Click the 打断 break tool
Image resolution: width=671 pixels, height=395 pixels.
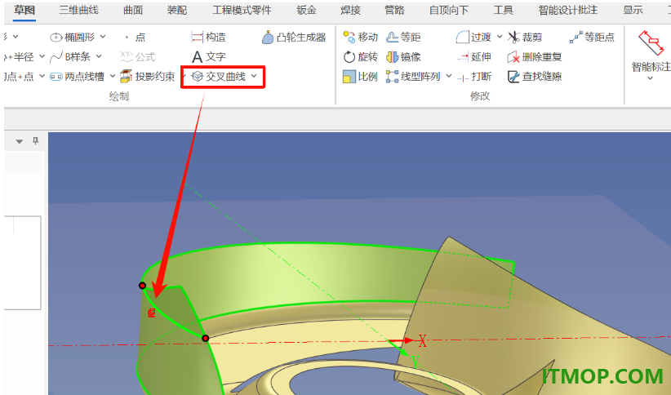(x=473, y=77)
